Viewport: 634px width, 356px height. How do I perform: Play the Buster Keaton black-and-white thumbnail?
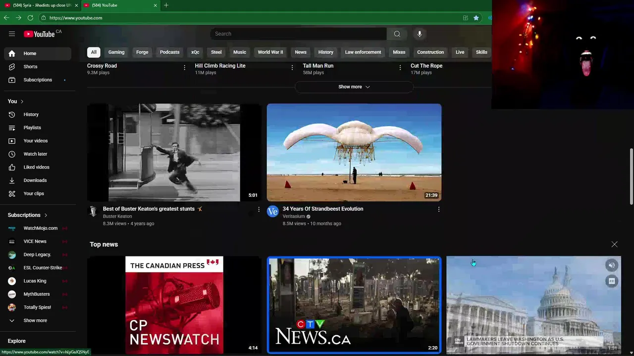click(x=174, y=152)
